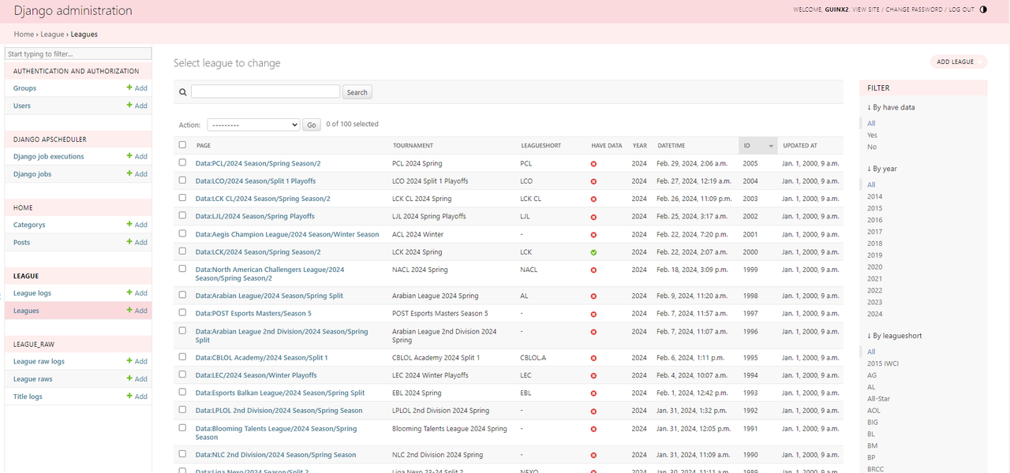Screen dimensions: 1010x473
Task: Click the red have-data icon for LCO row
Action: [x=593, y=181]
